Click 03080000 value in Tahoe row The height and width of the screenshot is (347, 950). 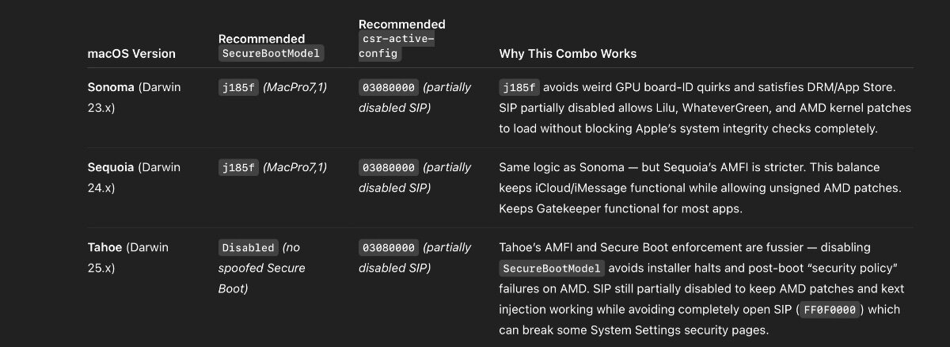(389, 247)
